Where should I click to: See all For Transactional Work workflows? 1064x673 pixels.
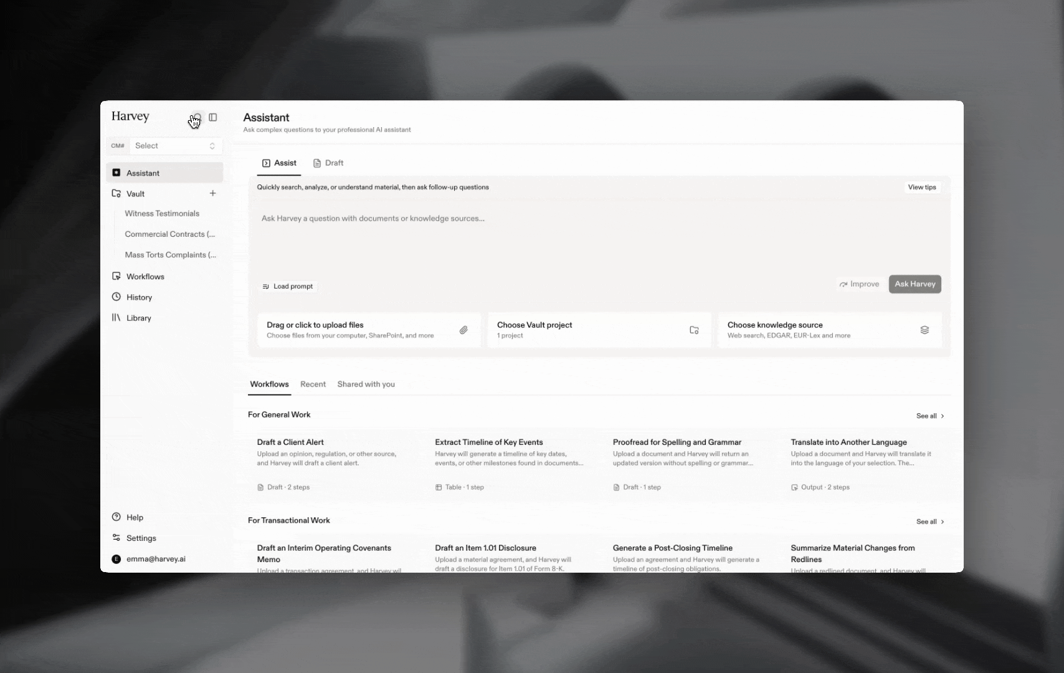930,522
